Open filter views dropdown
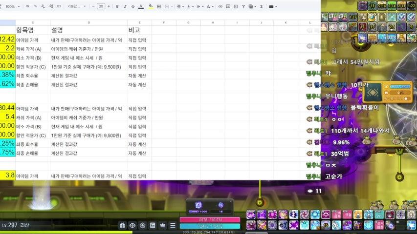The height and width of the screenshot is (234, 417). [x=252, y=6]
